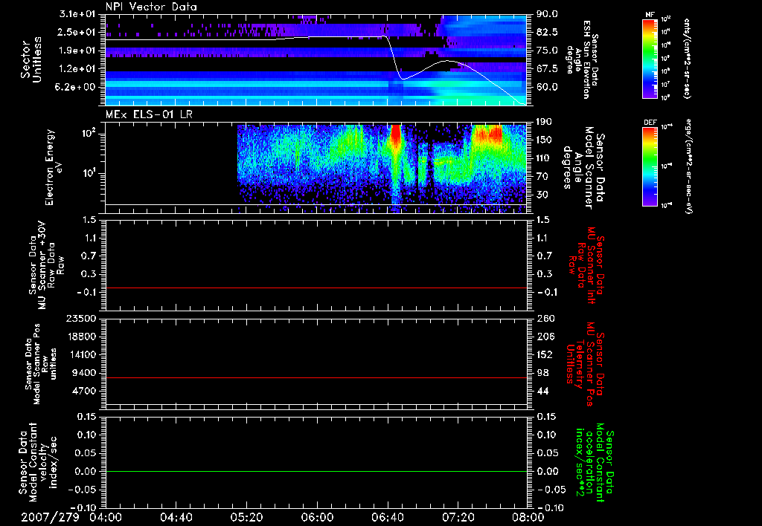The image size is (762, 526).
Task: Click the "Model Scanner Angle degrees" right axis title
Action: [584, 167]
